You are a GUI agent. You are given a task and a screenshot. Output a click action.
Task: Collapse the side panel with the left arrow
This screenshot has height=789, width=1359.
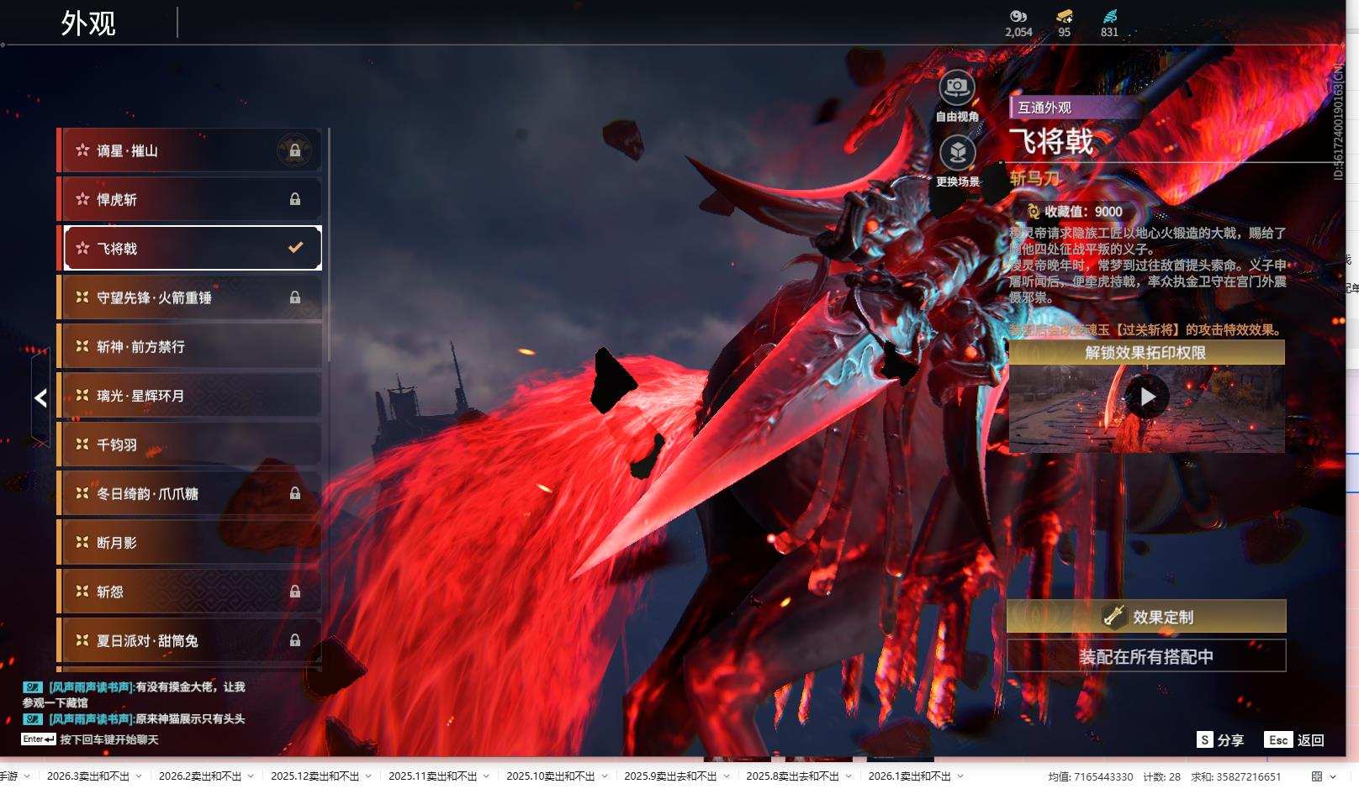[40, 398]
